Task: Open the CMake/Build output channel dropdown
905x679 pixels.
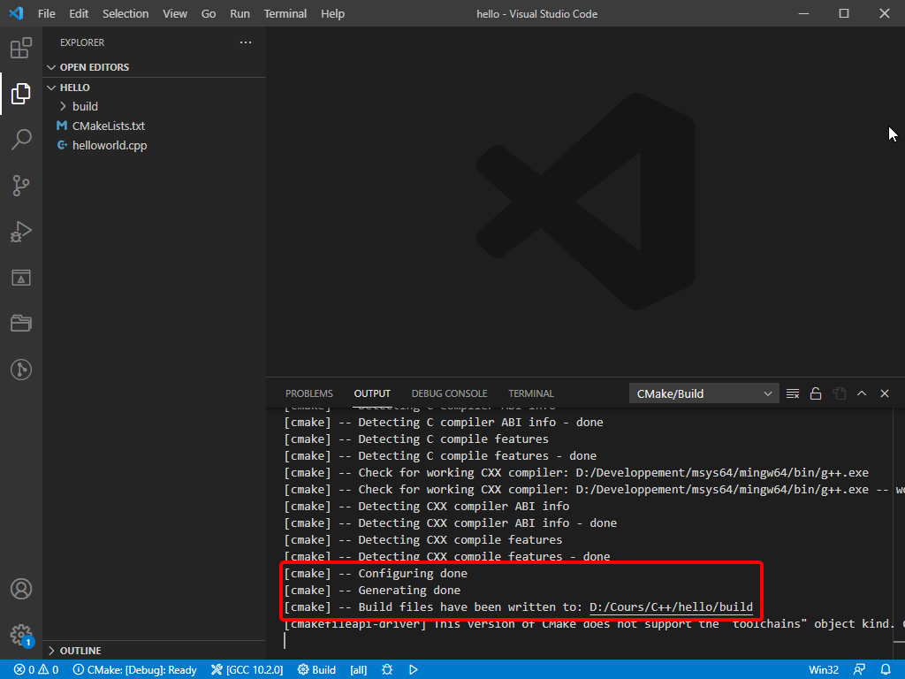Action: (703, 393)
